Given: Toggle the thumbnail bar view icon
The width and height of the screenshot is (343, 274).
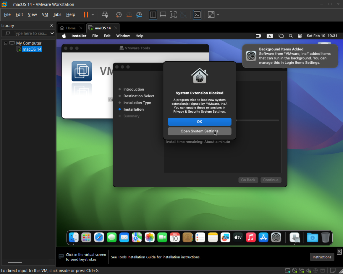Looking at the screenshot, I should 163,15.
